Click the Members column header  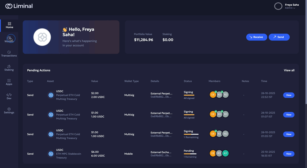pyautogui.click(x=214, y=81)
